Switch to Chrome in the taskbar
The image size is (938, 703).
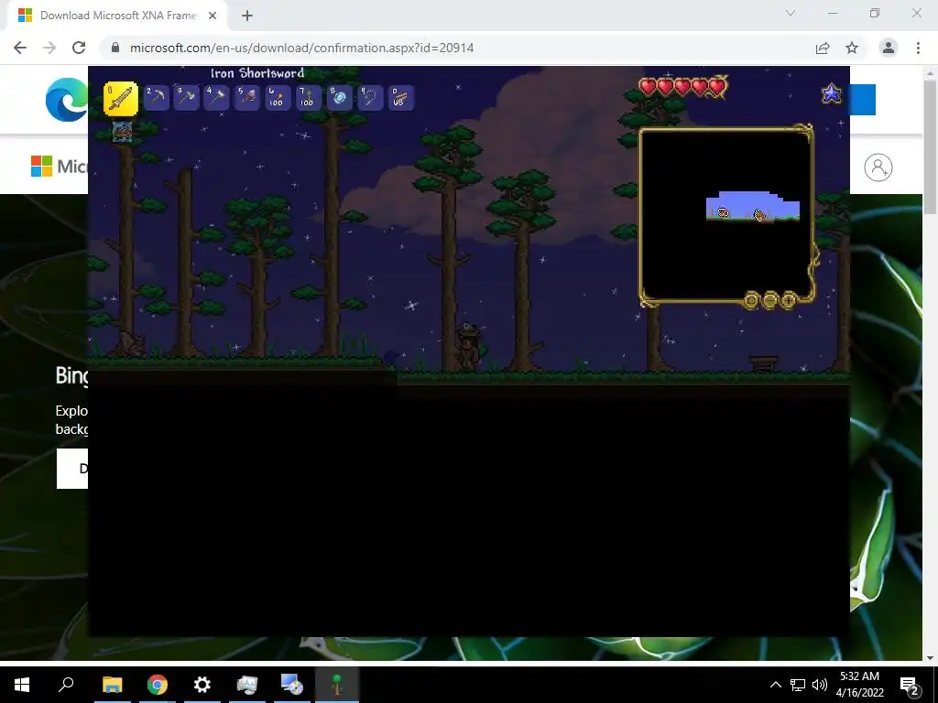click(x=158, y=685)
